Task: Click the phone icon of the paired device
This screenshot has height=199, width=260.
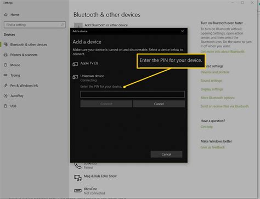Action: pos(78,166)
